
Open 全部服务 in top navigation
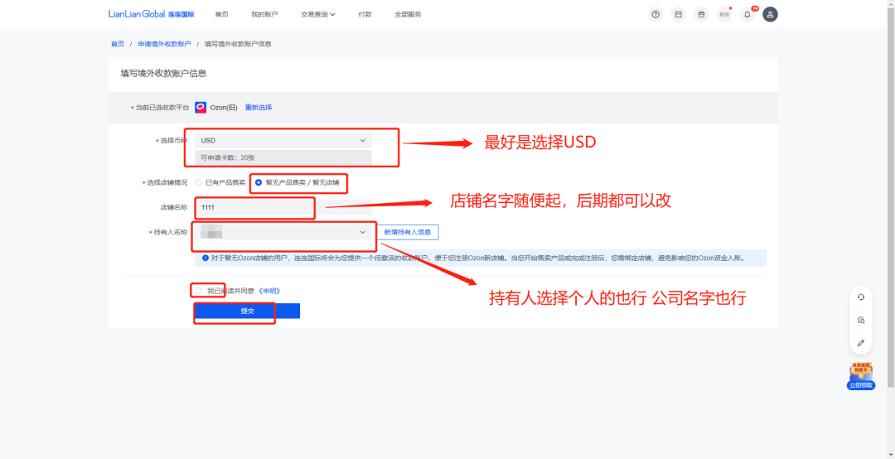click(x=408, y=14)
